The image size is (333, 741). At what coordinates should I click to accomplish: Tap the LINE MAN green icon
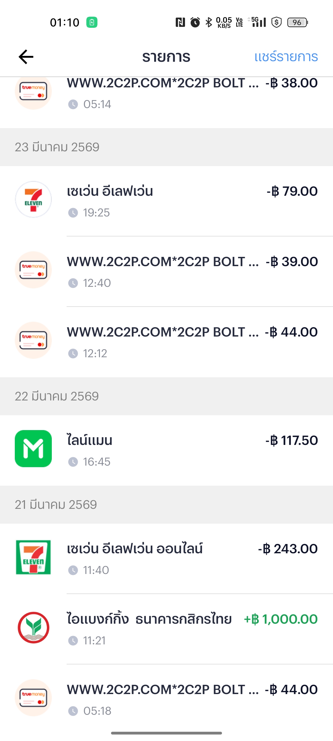click(x=33, y=449)
